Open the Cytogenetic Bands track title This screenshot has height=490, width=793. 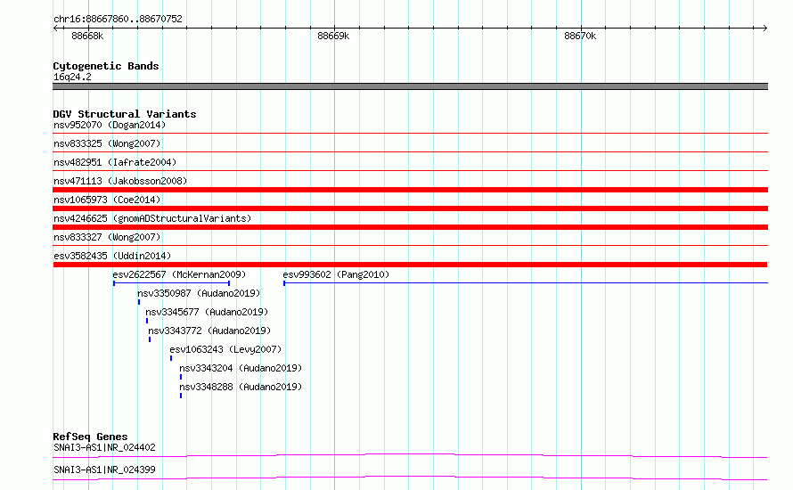click(x=106, y=66)
